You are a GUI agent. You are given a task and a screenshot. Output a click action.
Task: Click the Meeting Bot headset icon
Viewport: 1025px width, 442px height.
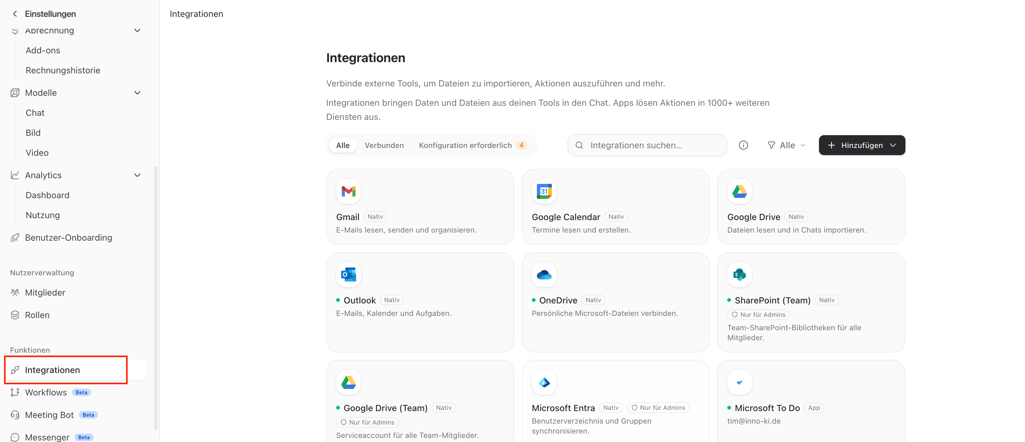tap(15, 415)
